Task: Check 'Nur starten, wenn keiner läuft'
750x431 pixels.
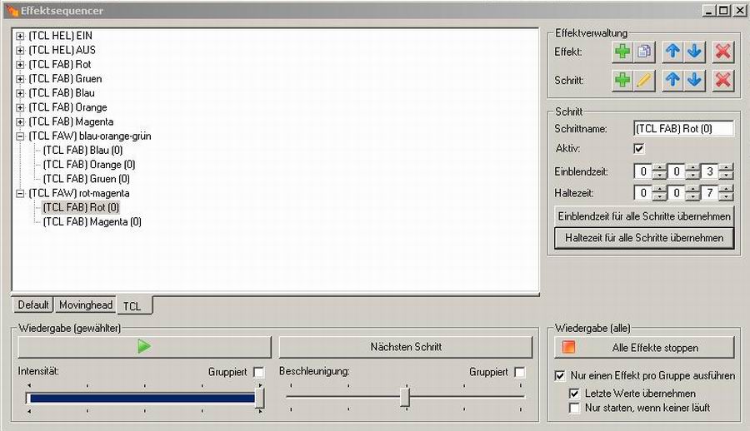Action: pyautogui.click(x=574, y=408)
